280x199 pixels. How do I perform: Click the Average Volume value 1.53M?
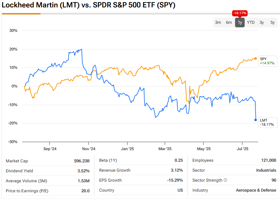pos(83,181)
